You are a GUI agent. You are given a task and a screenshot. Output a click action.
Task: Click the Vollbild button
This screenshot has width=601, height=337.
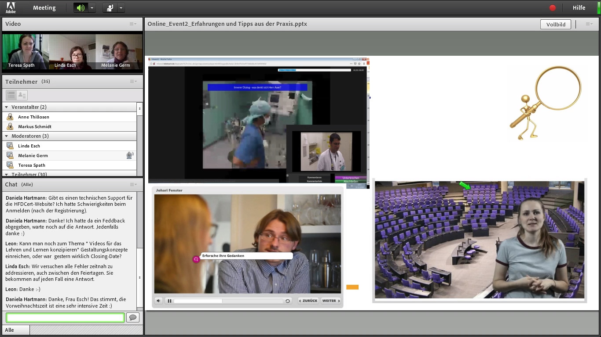(x=556, y=25)
